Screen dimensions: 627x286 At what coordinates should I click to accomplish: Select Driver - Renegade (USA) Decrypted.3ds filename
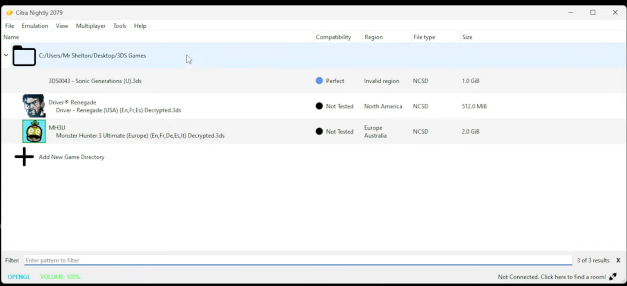coord(118,110)
